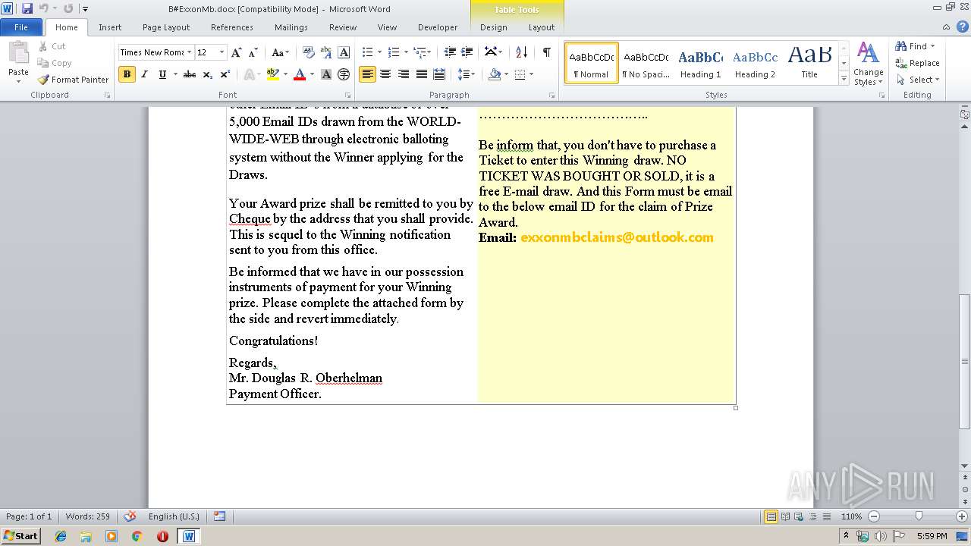Clear formatting with eraser icon

[308, 52]
